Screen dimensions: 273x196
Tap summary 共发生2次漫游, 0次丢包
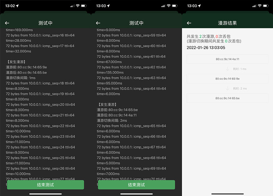point(209,36)
